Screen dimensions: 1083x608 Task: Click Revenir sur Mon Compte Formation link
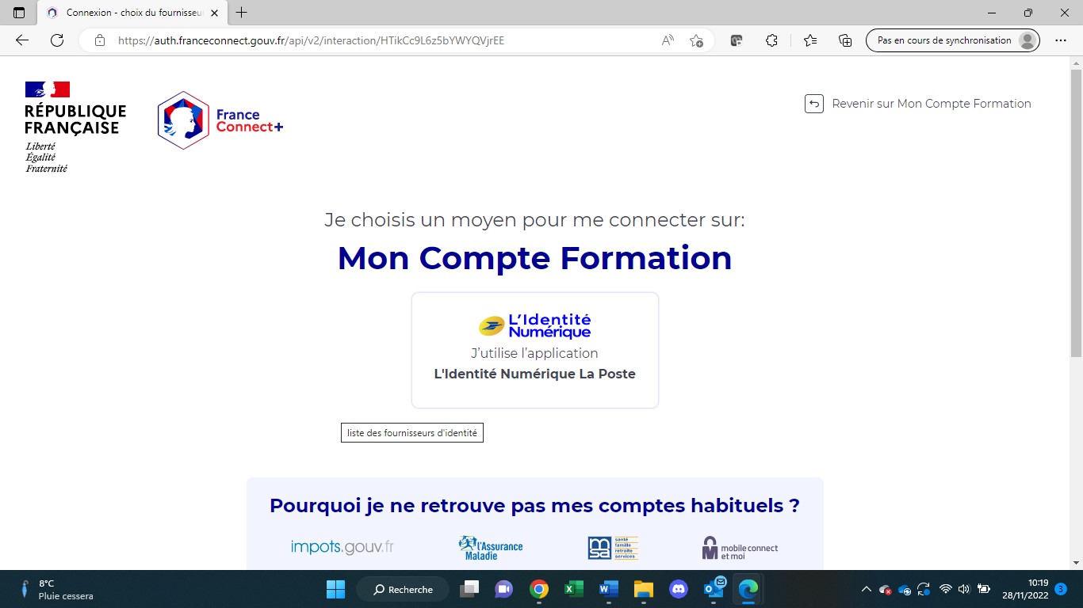(932, 104)
